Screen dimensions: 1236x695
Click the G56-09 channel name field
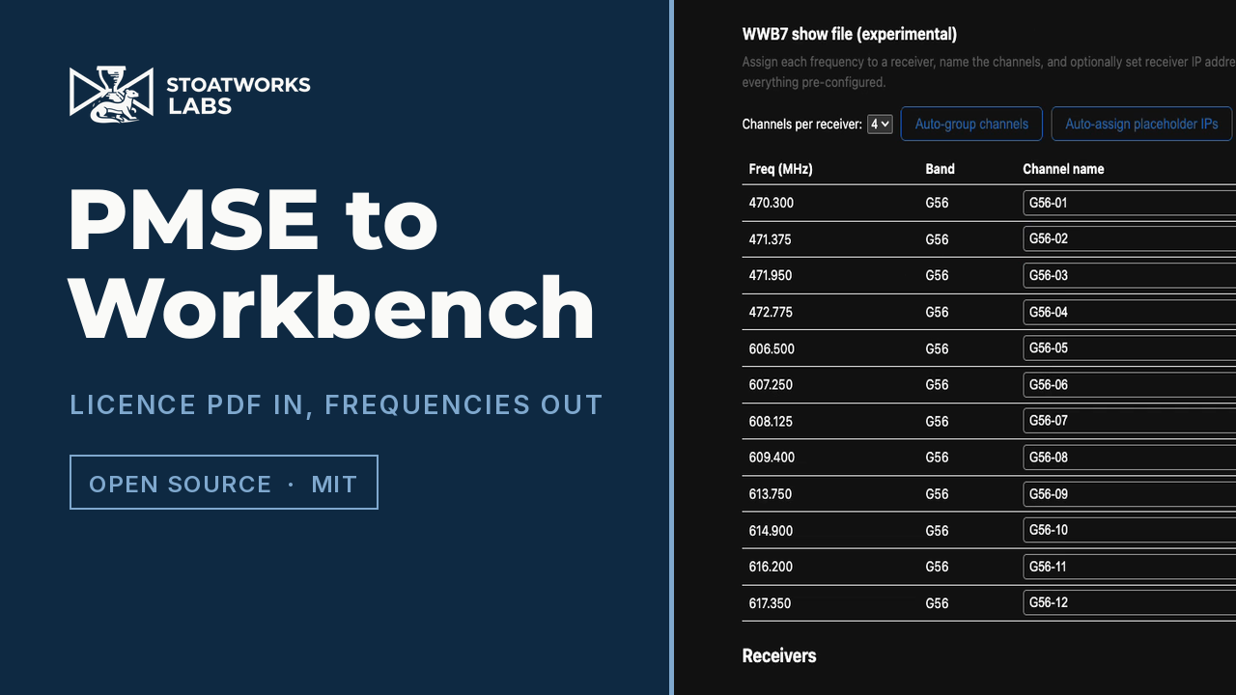point(1130,493)
